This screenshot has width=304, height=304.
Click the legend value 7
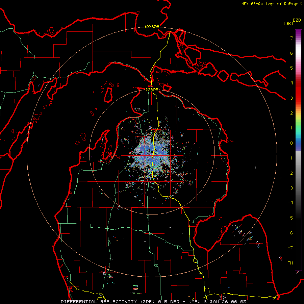292,38
